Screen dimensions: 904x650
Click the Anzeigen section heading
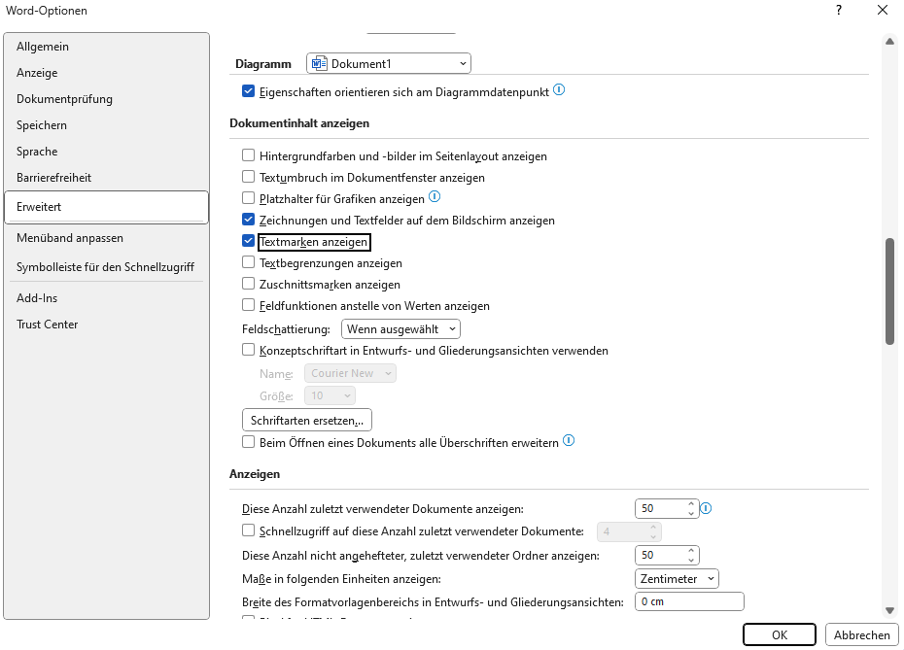click(255, 474)
